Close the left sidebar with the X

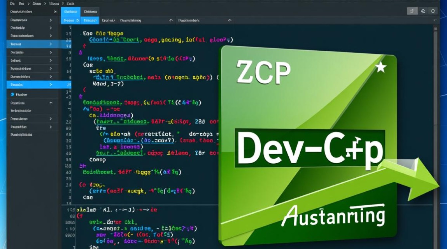(55, 12)
